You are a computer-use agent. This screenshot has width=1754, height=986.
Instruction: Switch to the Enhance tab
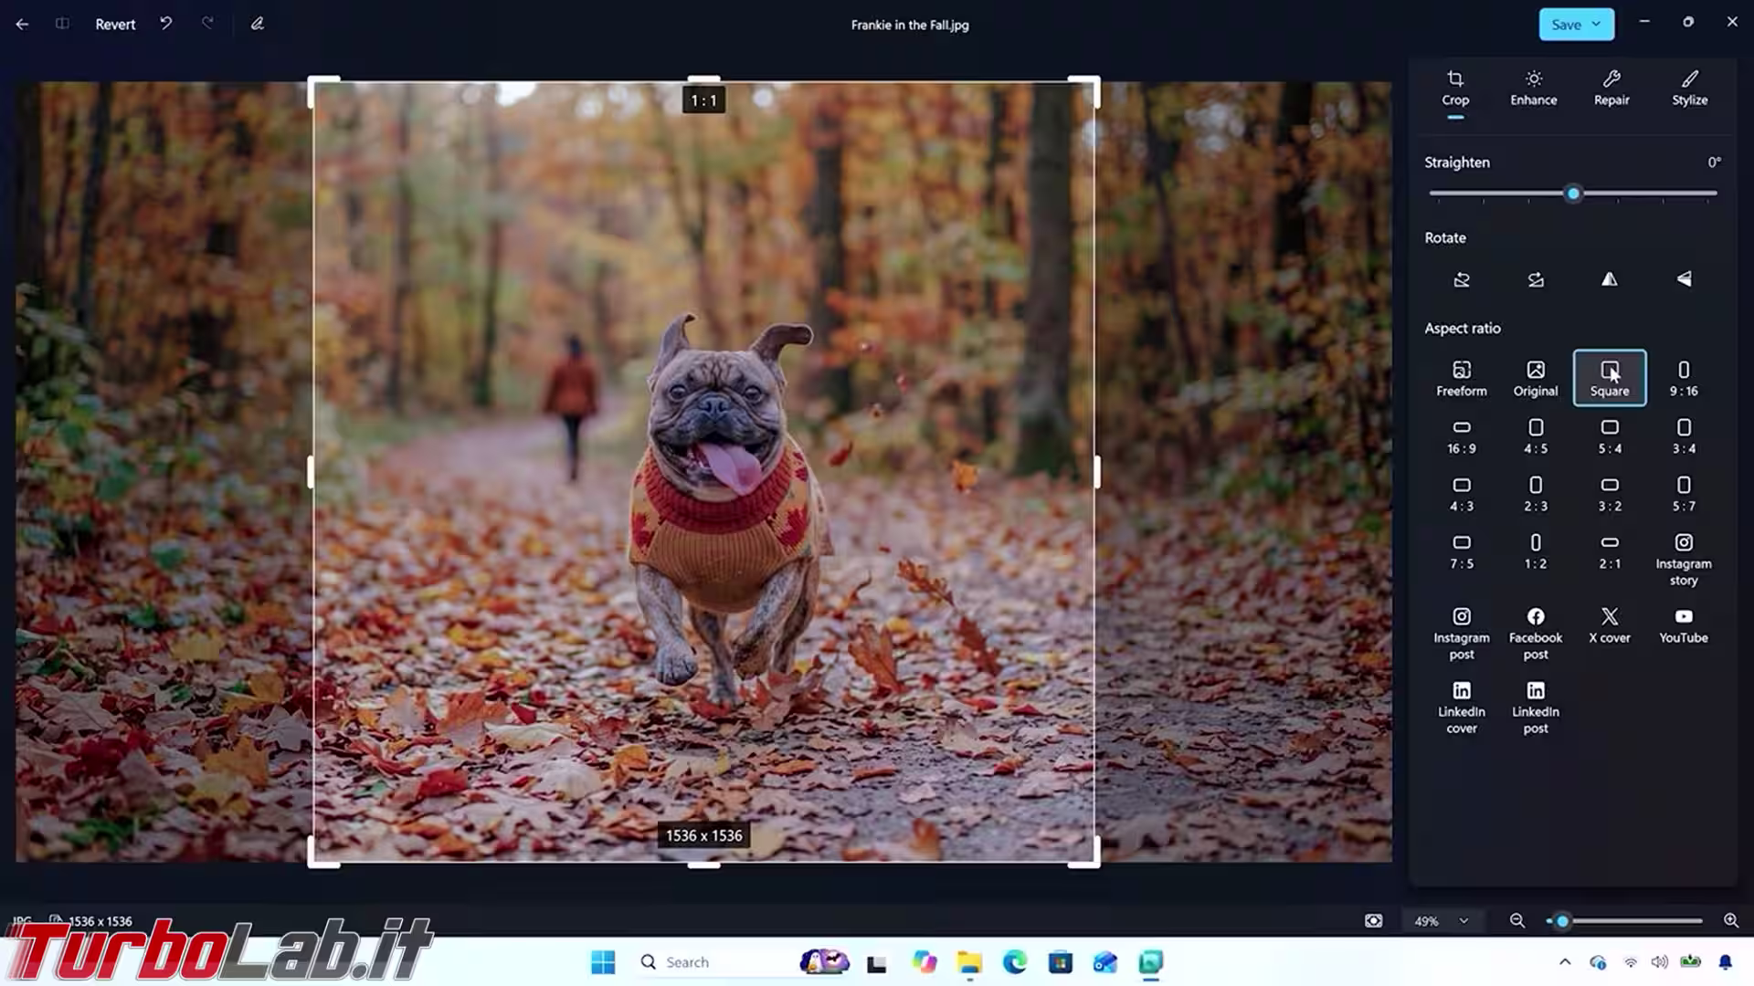(1533, 89)
